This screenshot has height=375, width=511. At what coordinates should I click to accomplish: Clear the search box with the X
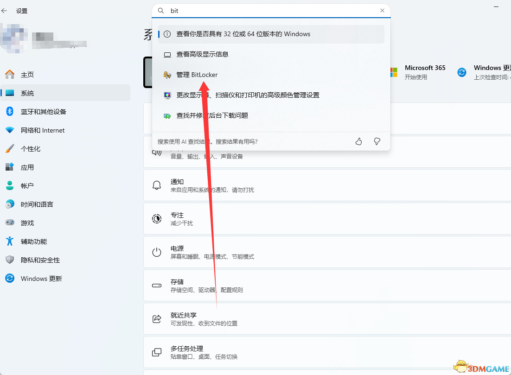382,10
